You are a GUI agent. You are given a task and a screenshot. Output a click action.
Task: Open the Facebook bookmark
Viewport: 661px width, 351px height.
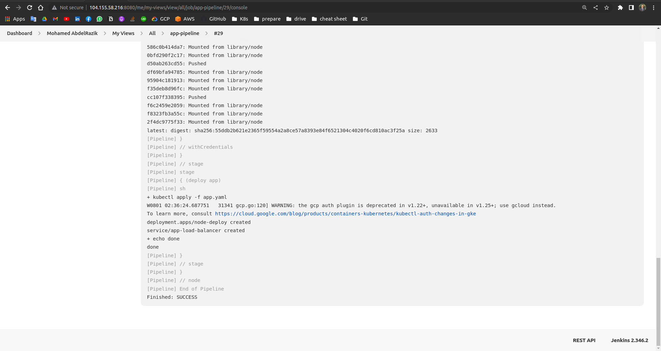(88, 19)
